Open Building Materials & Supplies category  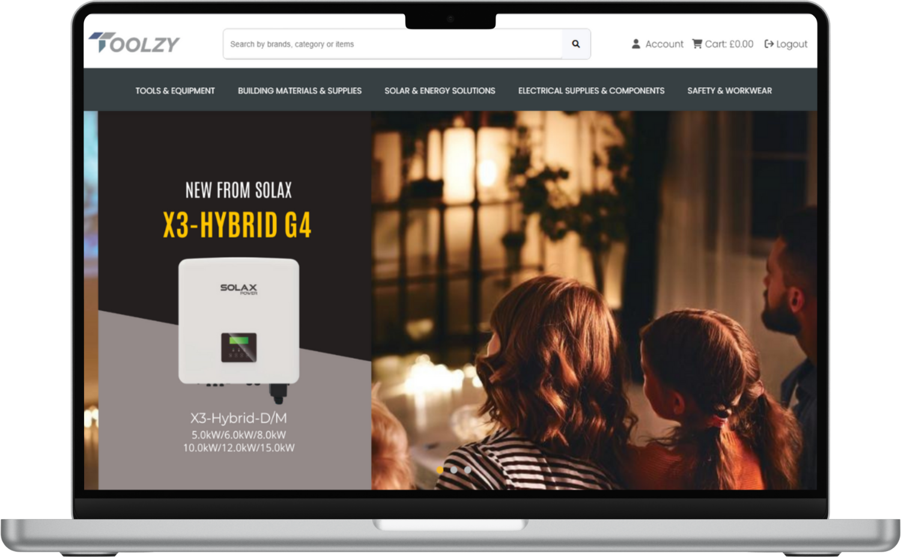[299, 91]
